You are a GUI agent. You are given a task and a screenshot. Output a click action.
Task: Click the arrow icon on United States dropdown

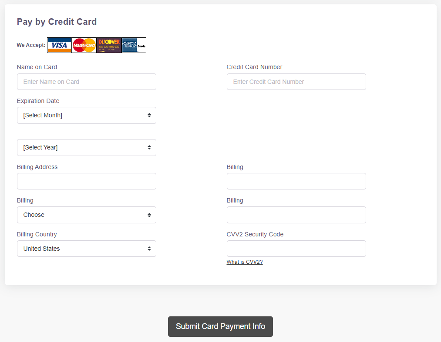coord(149,249)
